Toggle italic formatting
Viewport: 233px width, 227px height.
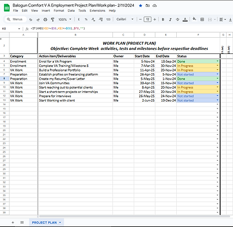point(170,19)
